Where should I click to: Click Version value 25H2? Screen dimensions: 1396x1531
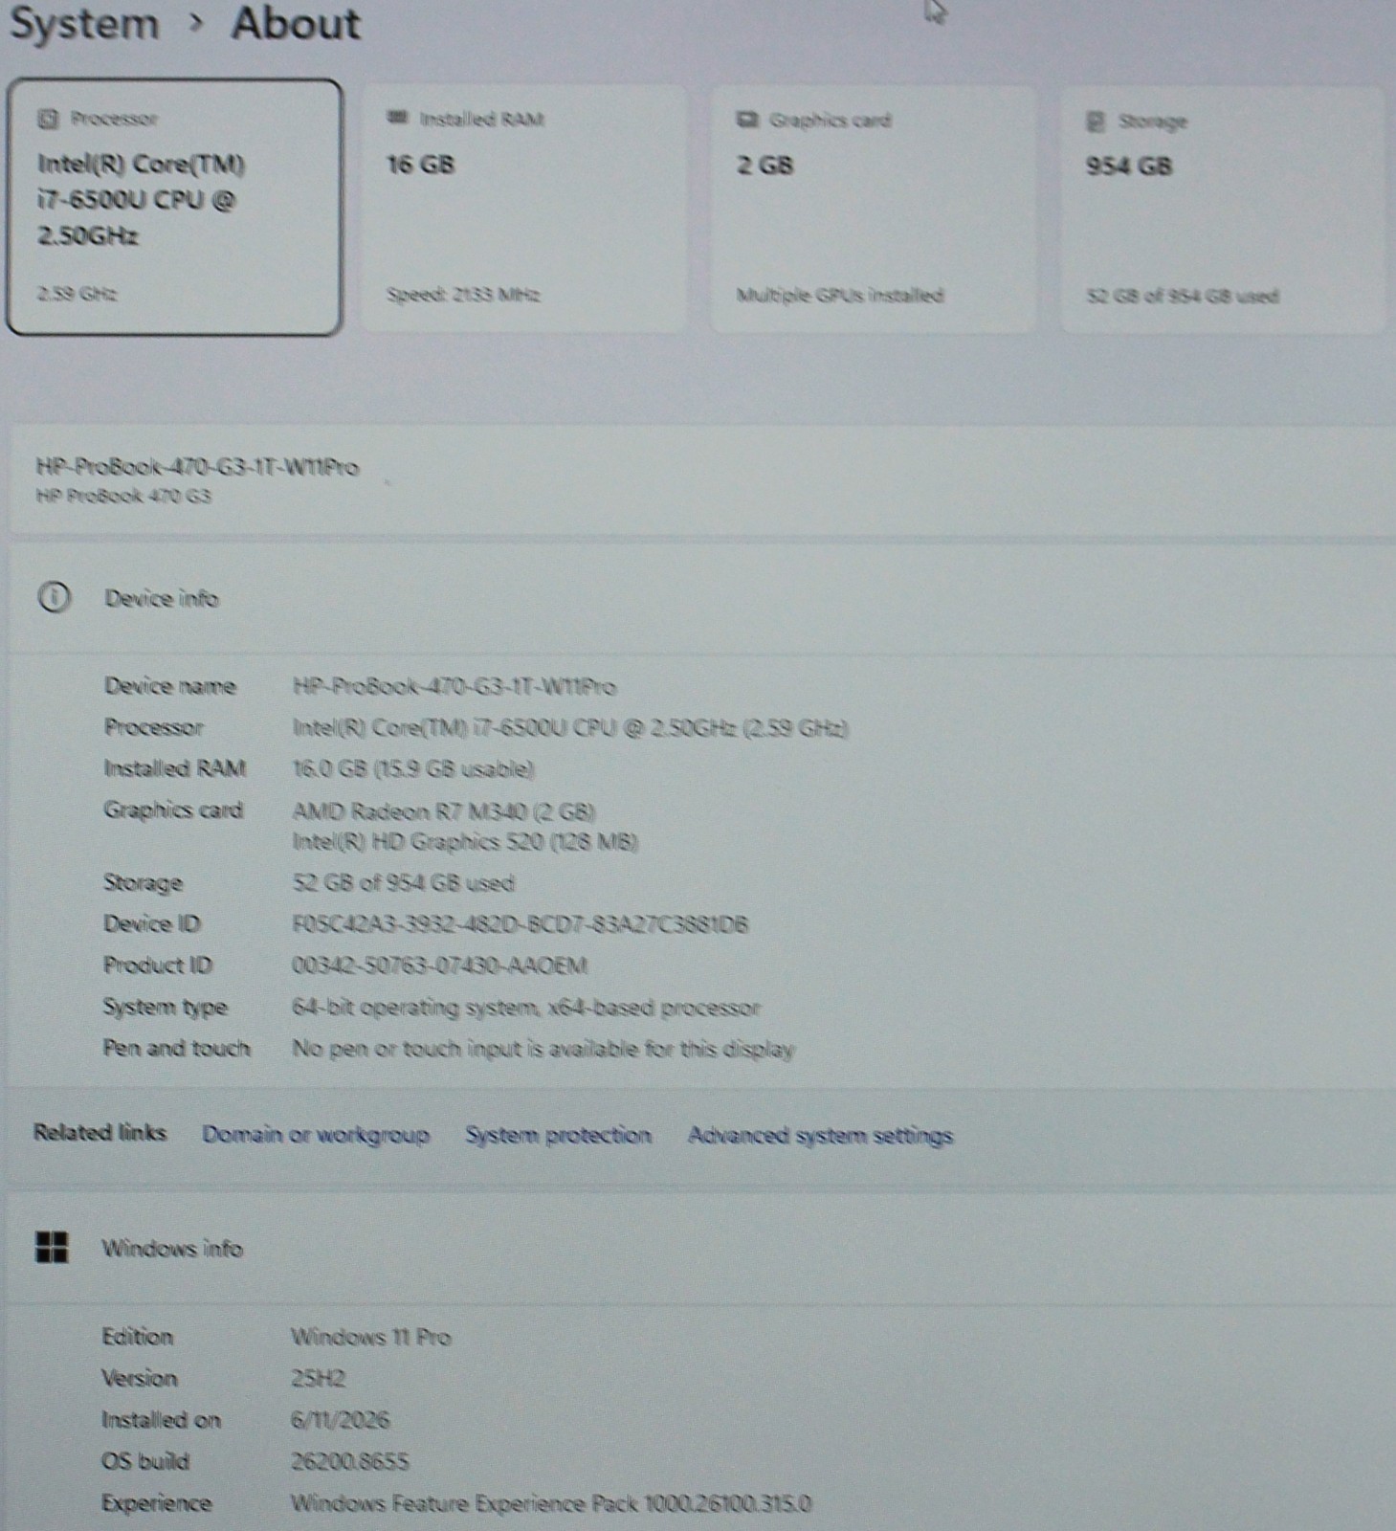[319, 1379]
